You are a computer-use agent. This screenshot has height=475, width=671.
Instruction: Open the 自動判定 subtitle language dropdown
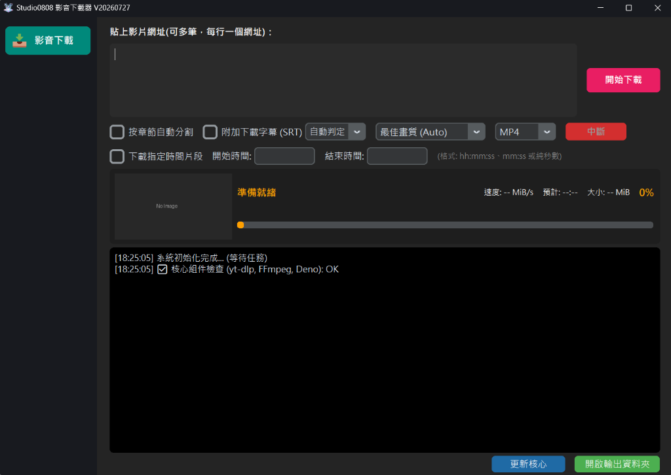pos(335,132)
